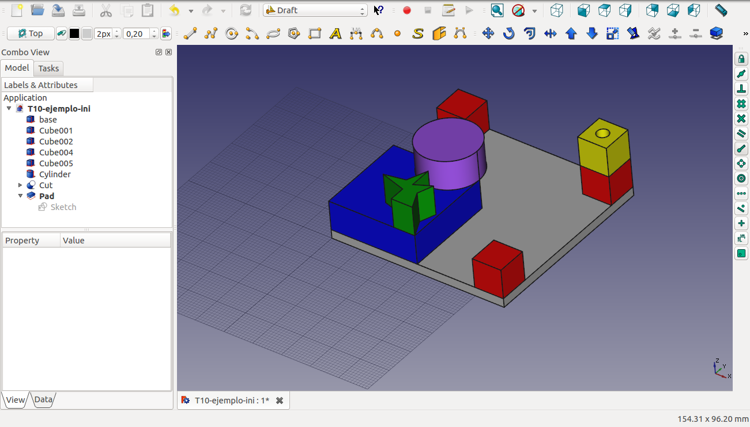750x427 pixels.
Task: Start macro recording with red button
Action: [407, 10]
